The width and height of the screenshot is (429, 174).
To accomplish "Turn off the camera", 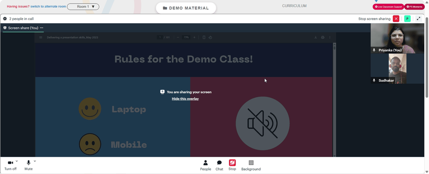I will coord(10,165).
